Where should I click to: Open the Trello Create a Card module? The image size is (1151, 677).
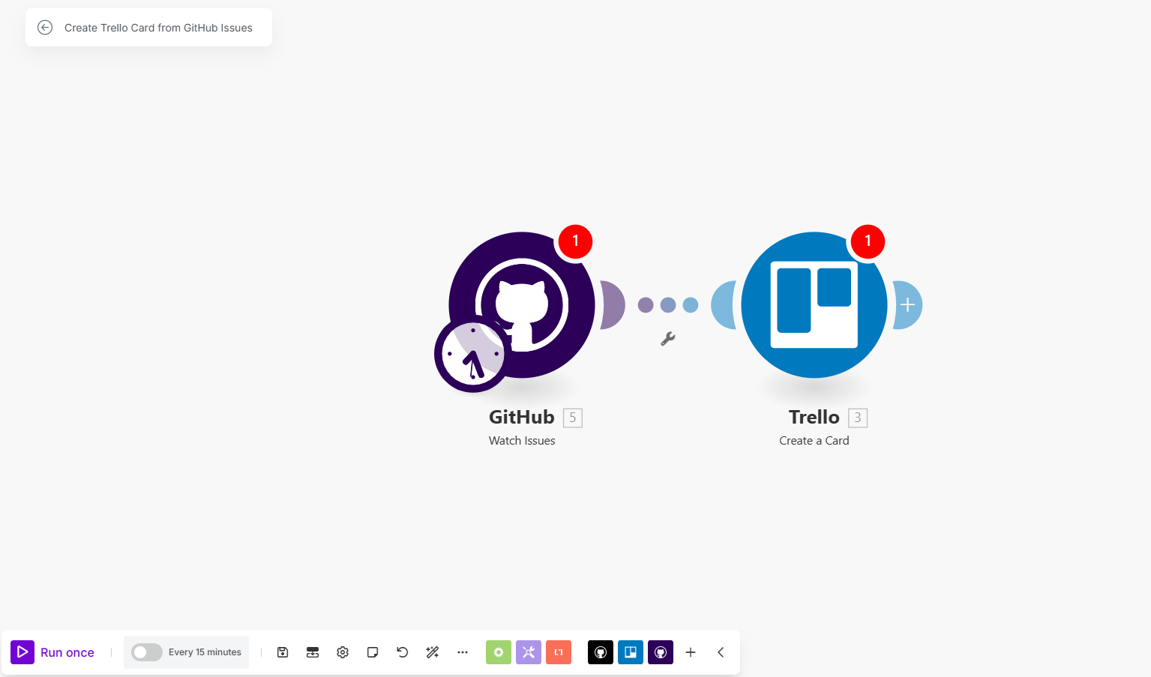pyautogui.click(x=814, y=305)
